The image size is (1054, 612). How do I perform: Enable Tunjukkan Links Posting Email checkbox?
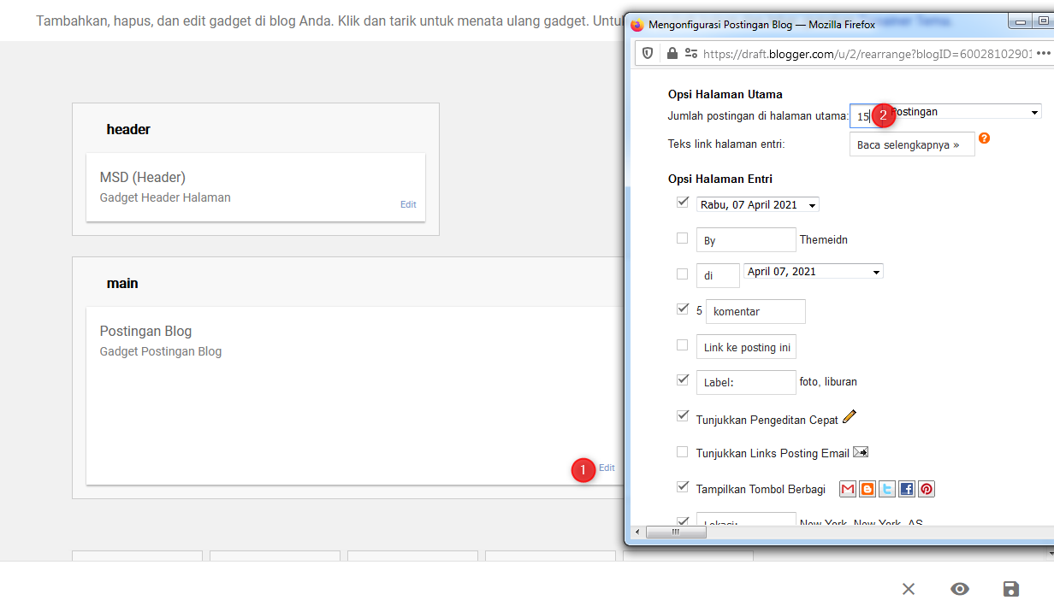click(682, 452)
